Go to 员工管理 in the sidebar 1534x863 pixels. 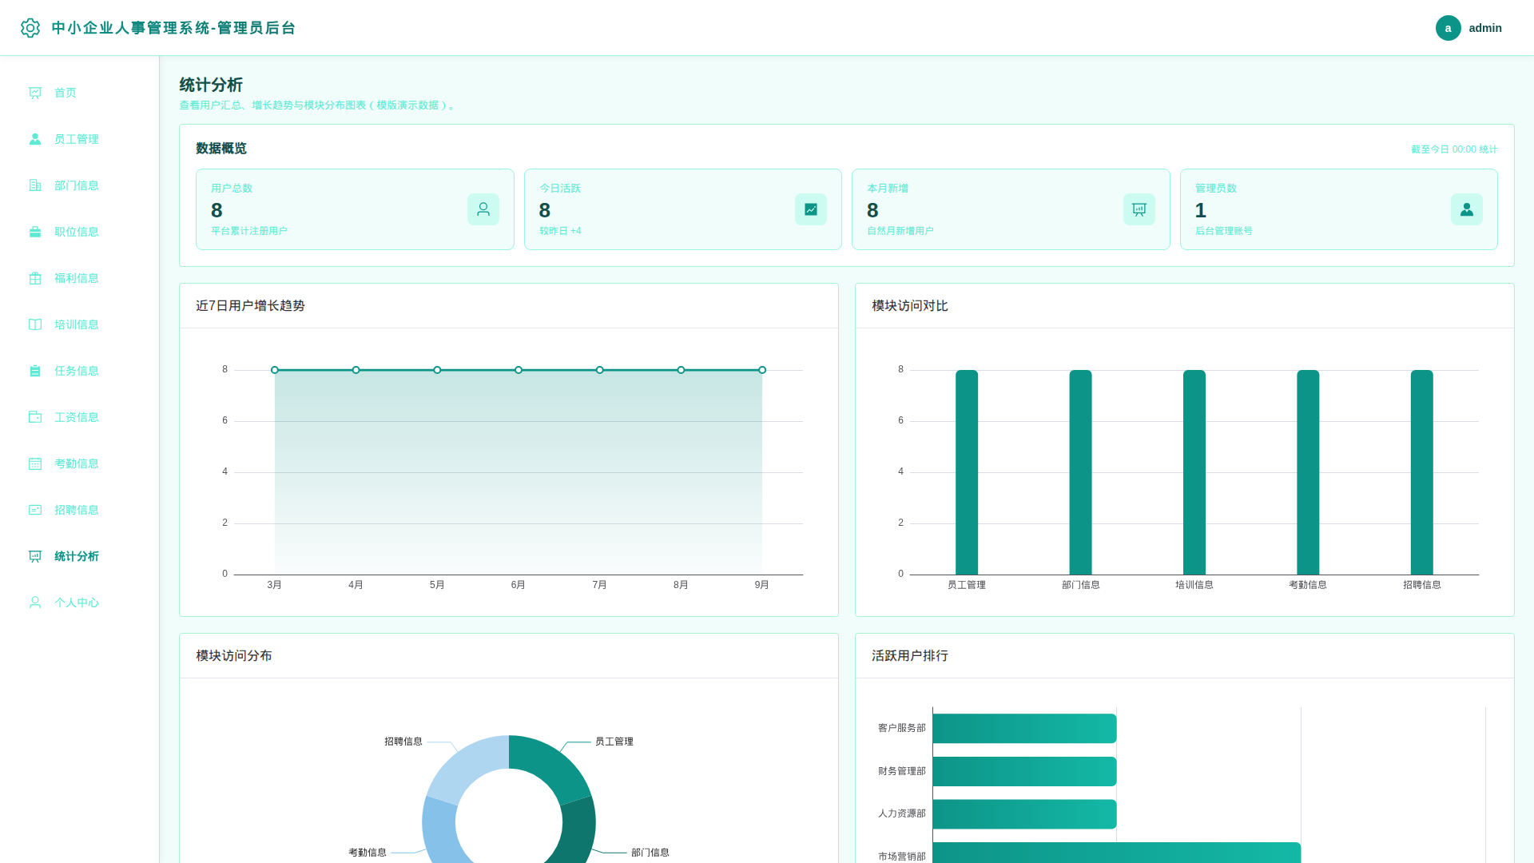tap(80, 139)
